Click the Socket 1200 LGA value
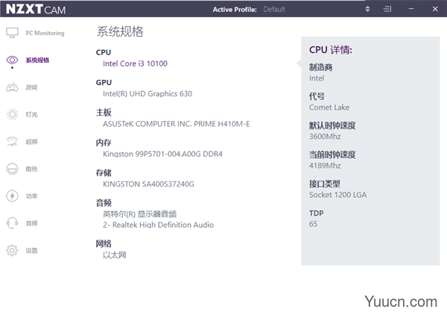Screen dimensions: 447x324 click(x=337, y=195)
